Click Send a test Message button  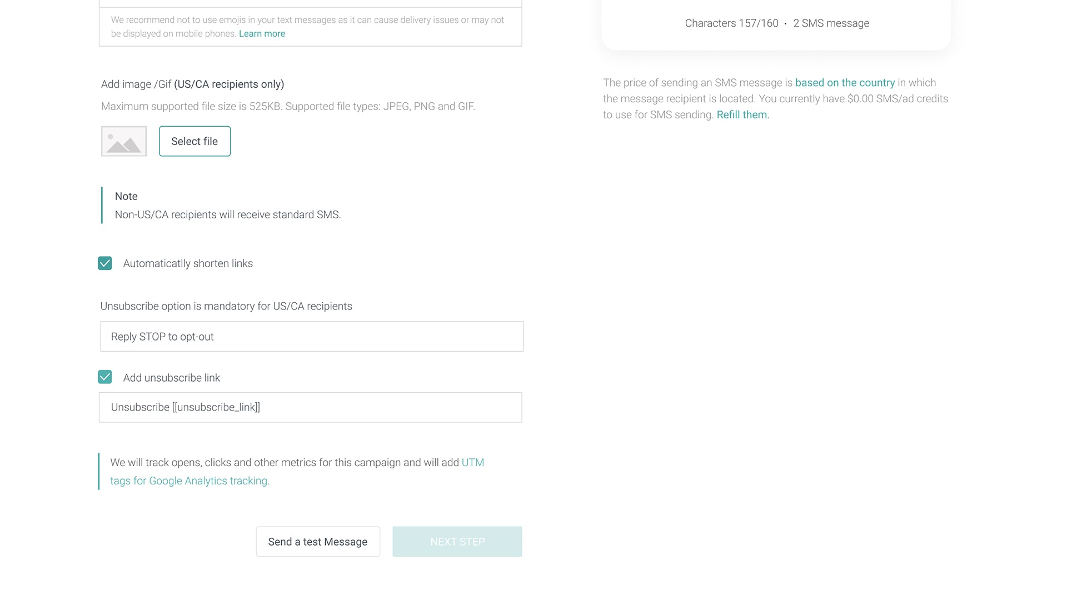click(318, 542)
